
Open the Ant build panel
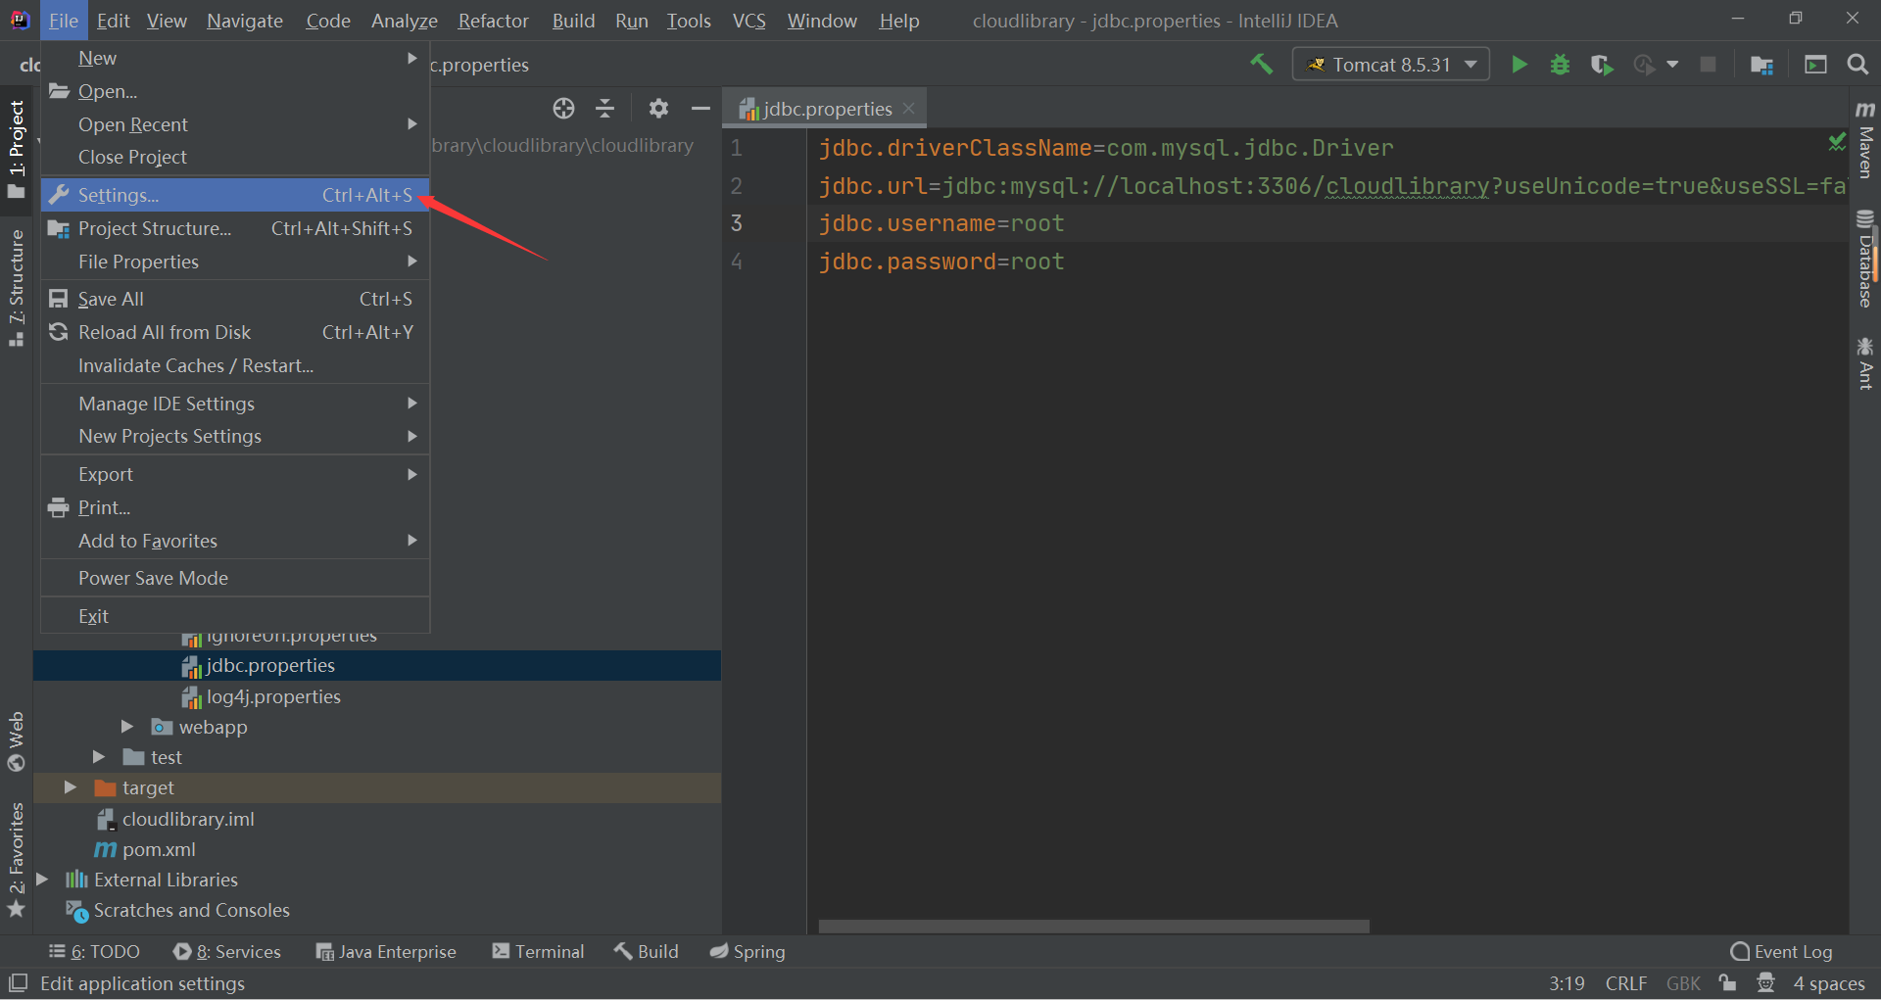point(1865,362)
